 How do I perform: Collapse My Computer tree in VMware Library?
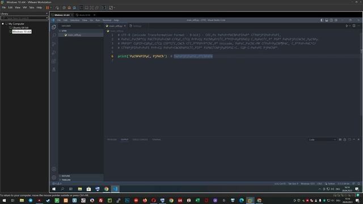pos(3,24)
